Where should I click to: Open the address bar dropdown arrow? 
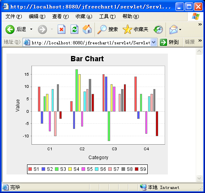pos(153,42)
